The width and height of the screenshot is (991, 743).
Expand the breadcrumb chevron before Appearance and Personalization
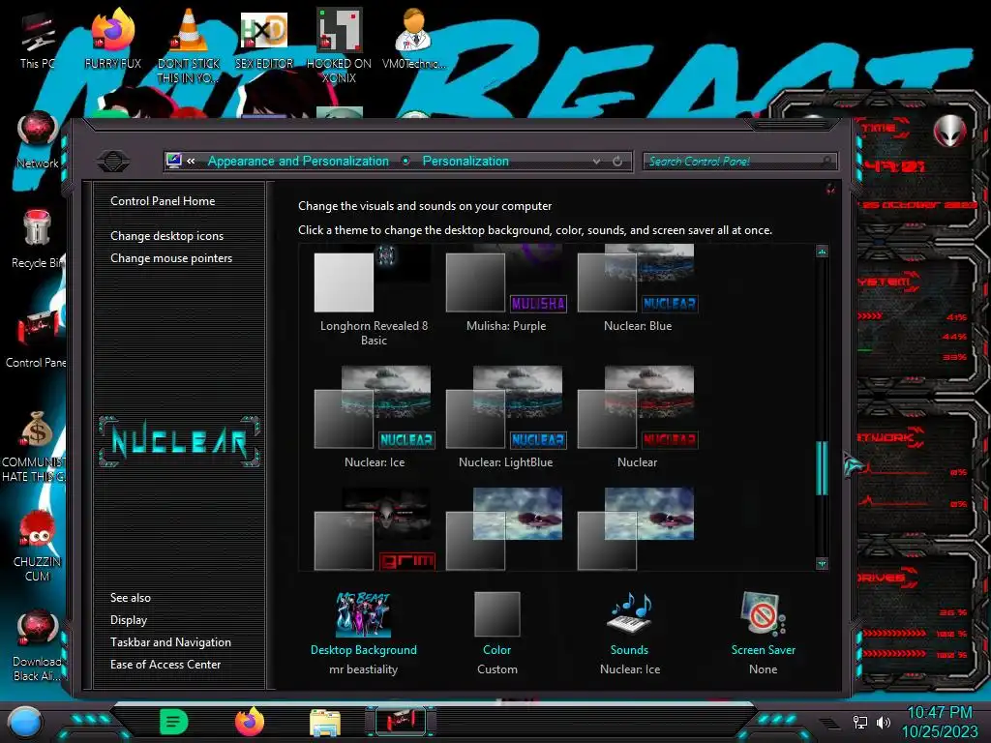191,162
